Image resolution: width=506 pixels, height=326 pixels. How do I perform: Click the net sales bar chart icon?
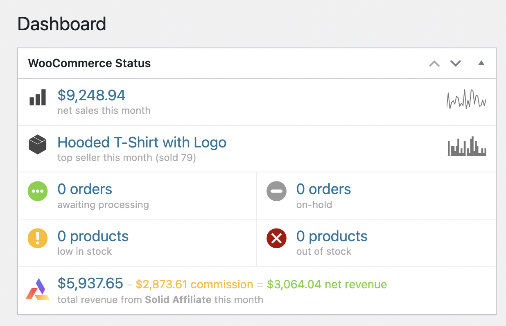(37, 97)
